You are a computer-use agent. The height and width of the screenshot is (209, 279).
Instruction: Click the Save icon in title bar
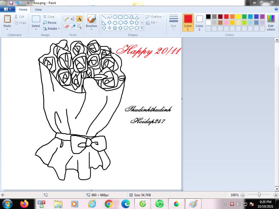point(11,3)
